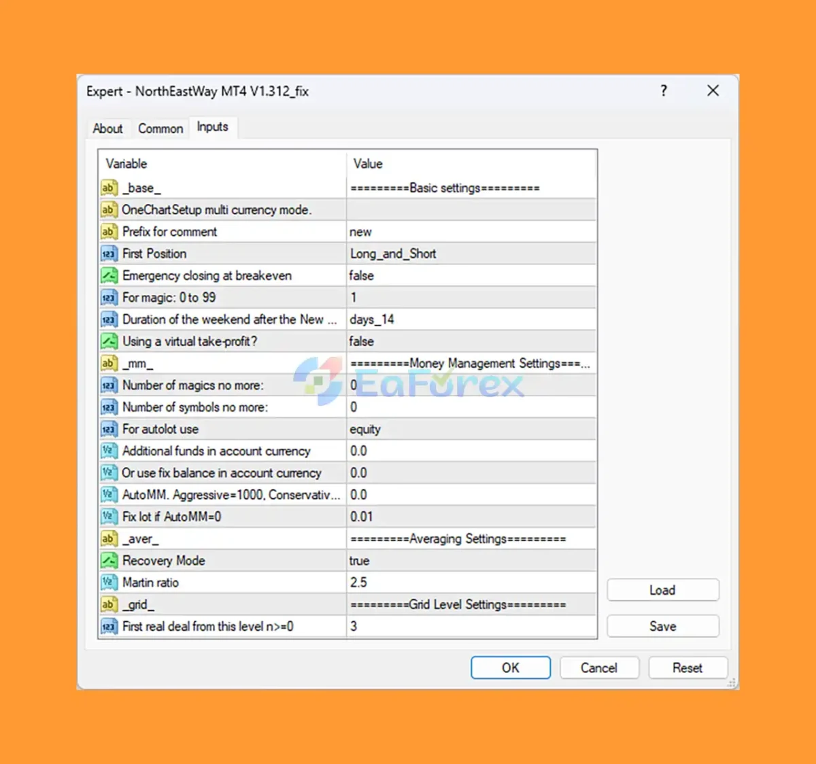Image resolution: width=816 pixels, height=764 pixels.
Task: Close the Expert dialog with the X
Action: tap(713, 90)
